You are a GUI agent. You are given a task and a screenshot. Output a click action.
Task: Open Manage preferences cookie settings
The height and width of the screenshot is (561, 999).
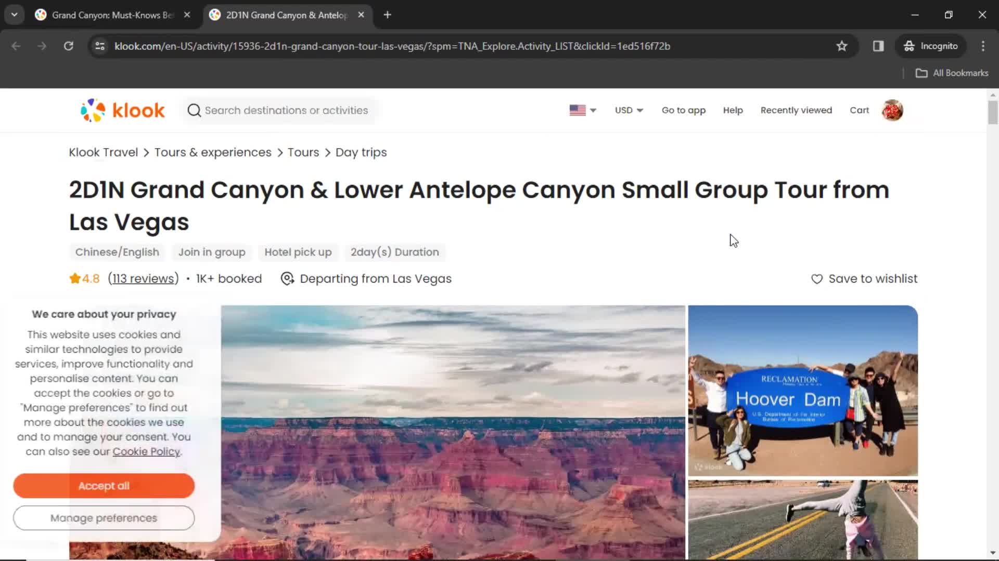pos(104,518)
